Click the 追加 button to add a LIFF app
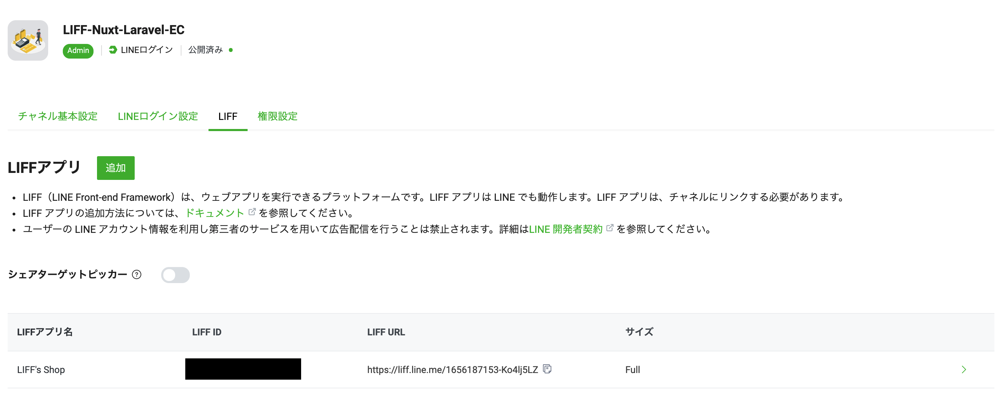 click(115, 168)
